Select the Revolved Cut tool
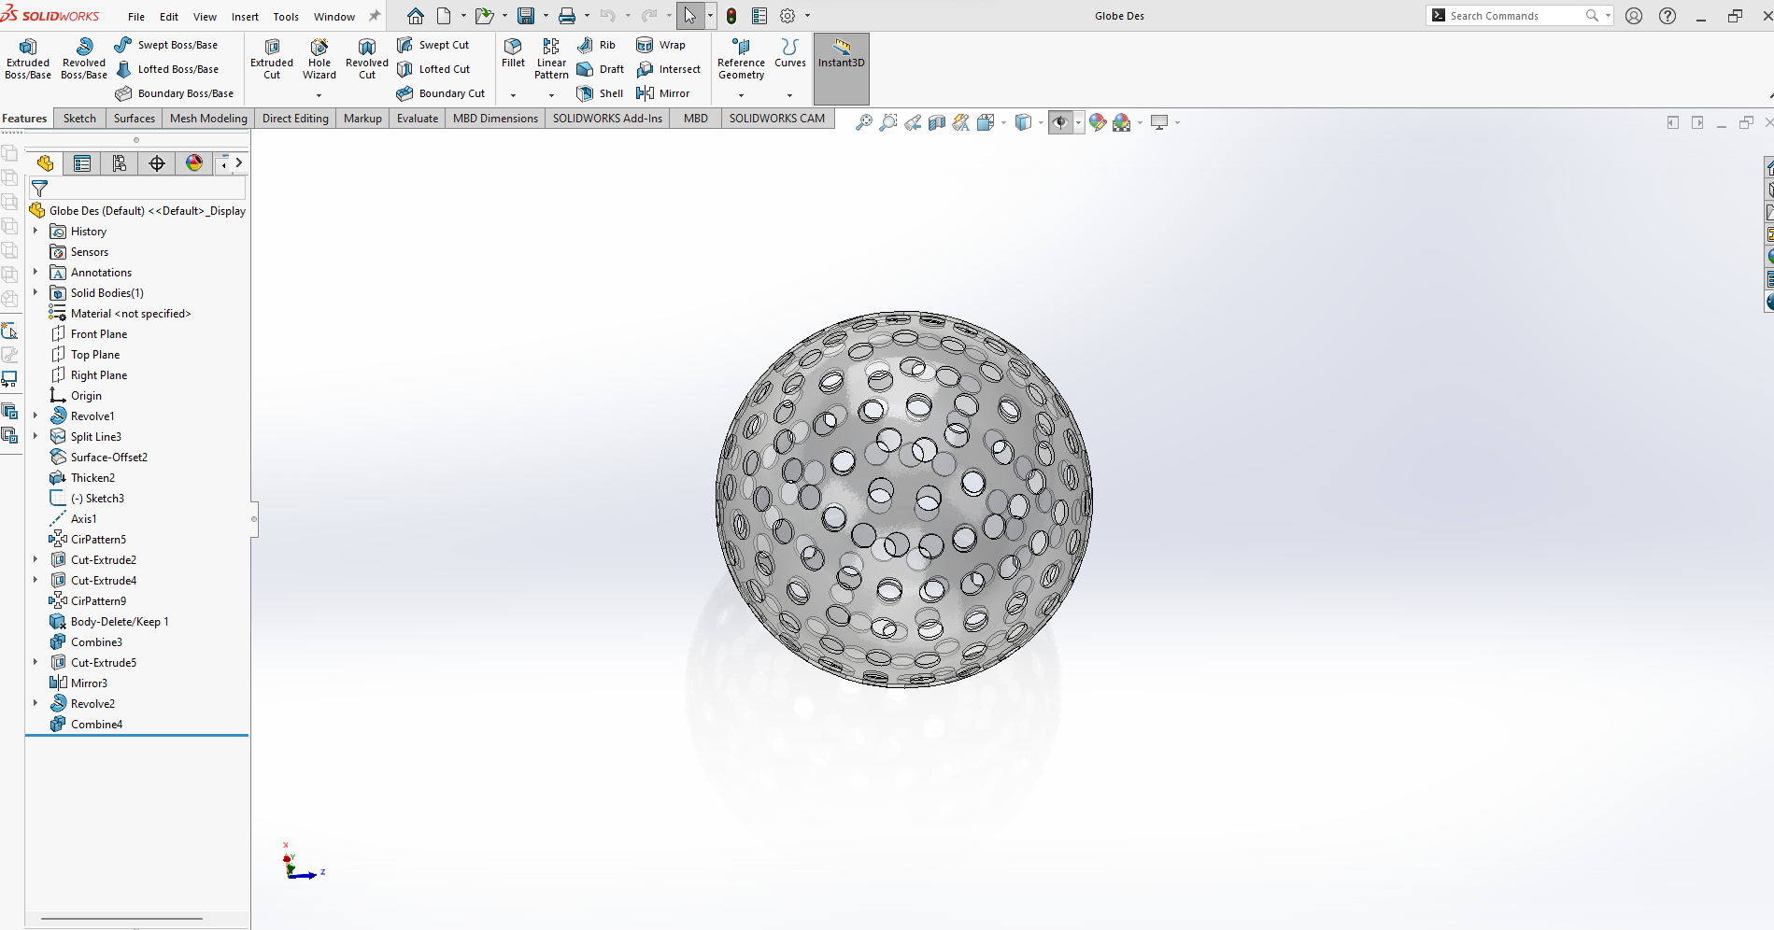The height and width of the screenshot is (930, 1774). tap(367, 58)
